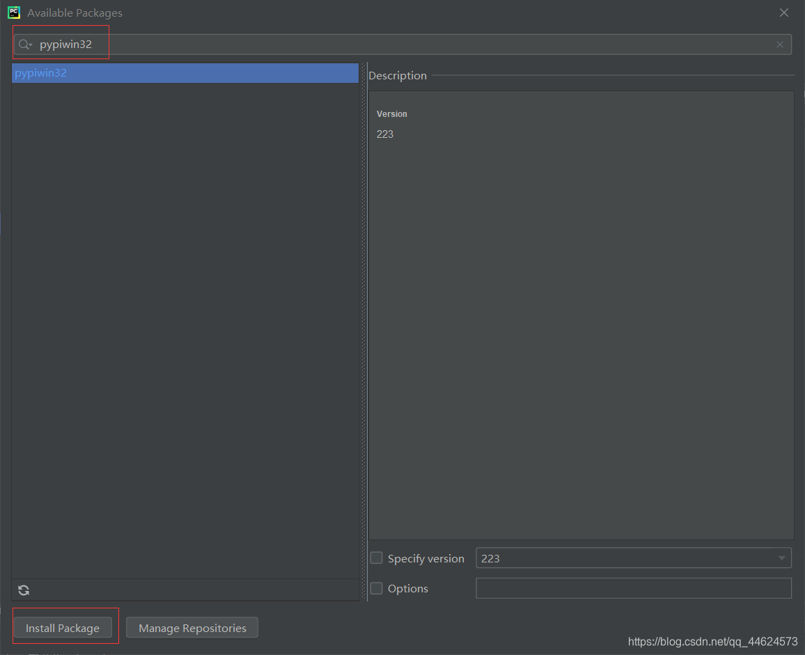This screenshot has height=655, width=805.
Task: Click the Install Package button
Action: click(63, 628)
